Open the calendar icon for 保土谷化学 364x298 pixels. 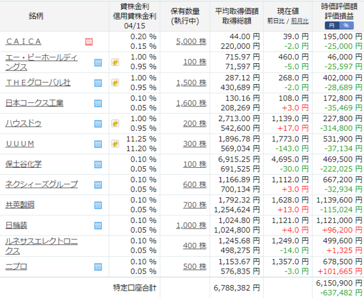tap(98, 164)
